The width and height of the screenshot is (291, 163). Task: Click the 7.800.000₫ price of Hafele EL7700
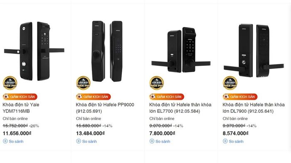pyautogui.click(x=162, y=134)
